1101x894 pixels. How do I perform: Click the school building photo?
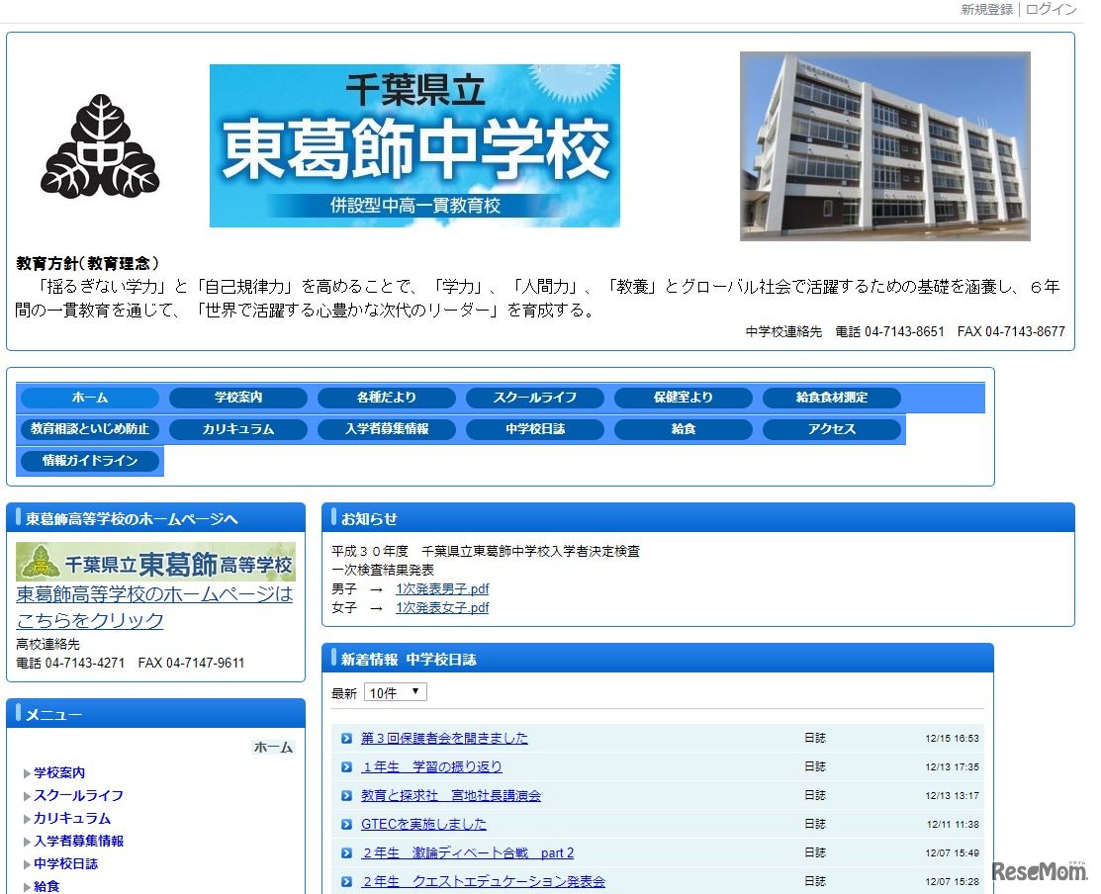point(884,146)
